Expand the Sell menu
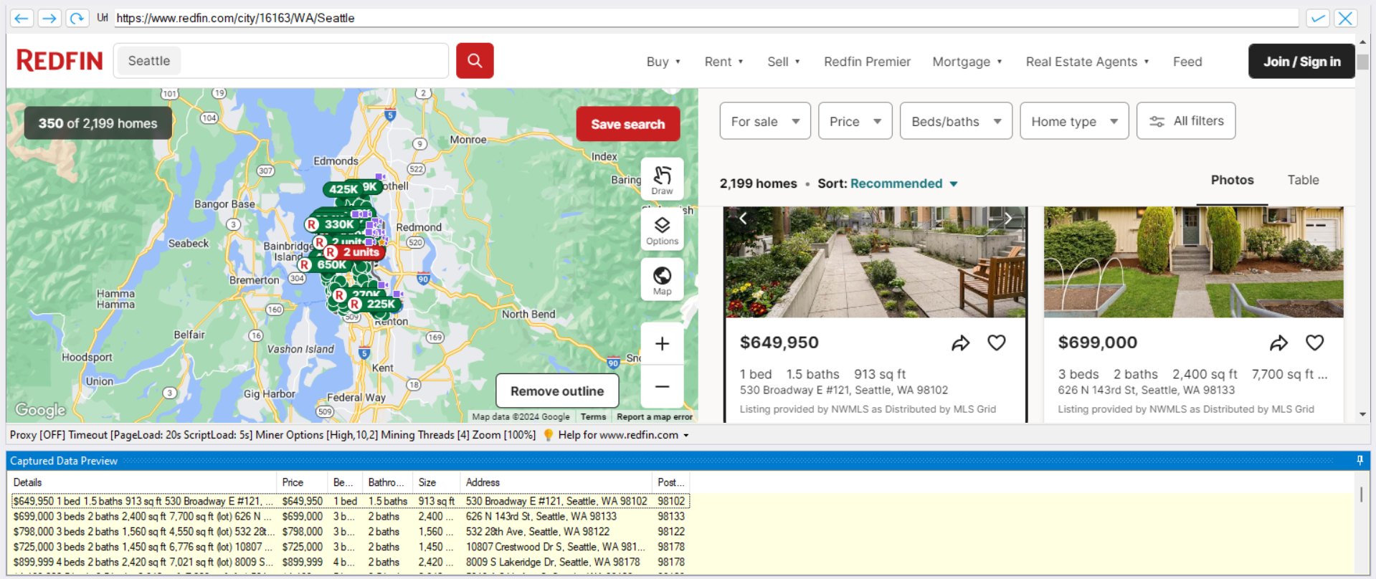The height and width of the screenshot is (579, 1376). click(x=783, y=62)
